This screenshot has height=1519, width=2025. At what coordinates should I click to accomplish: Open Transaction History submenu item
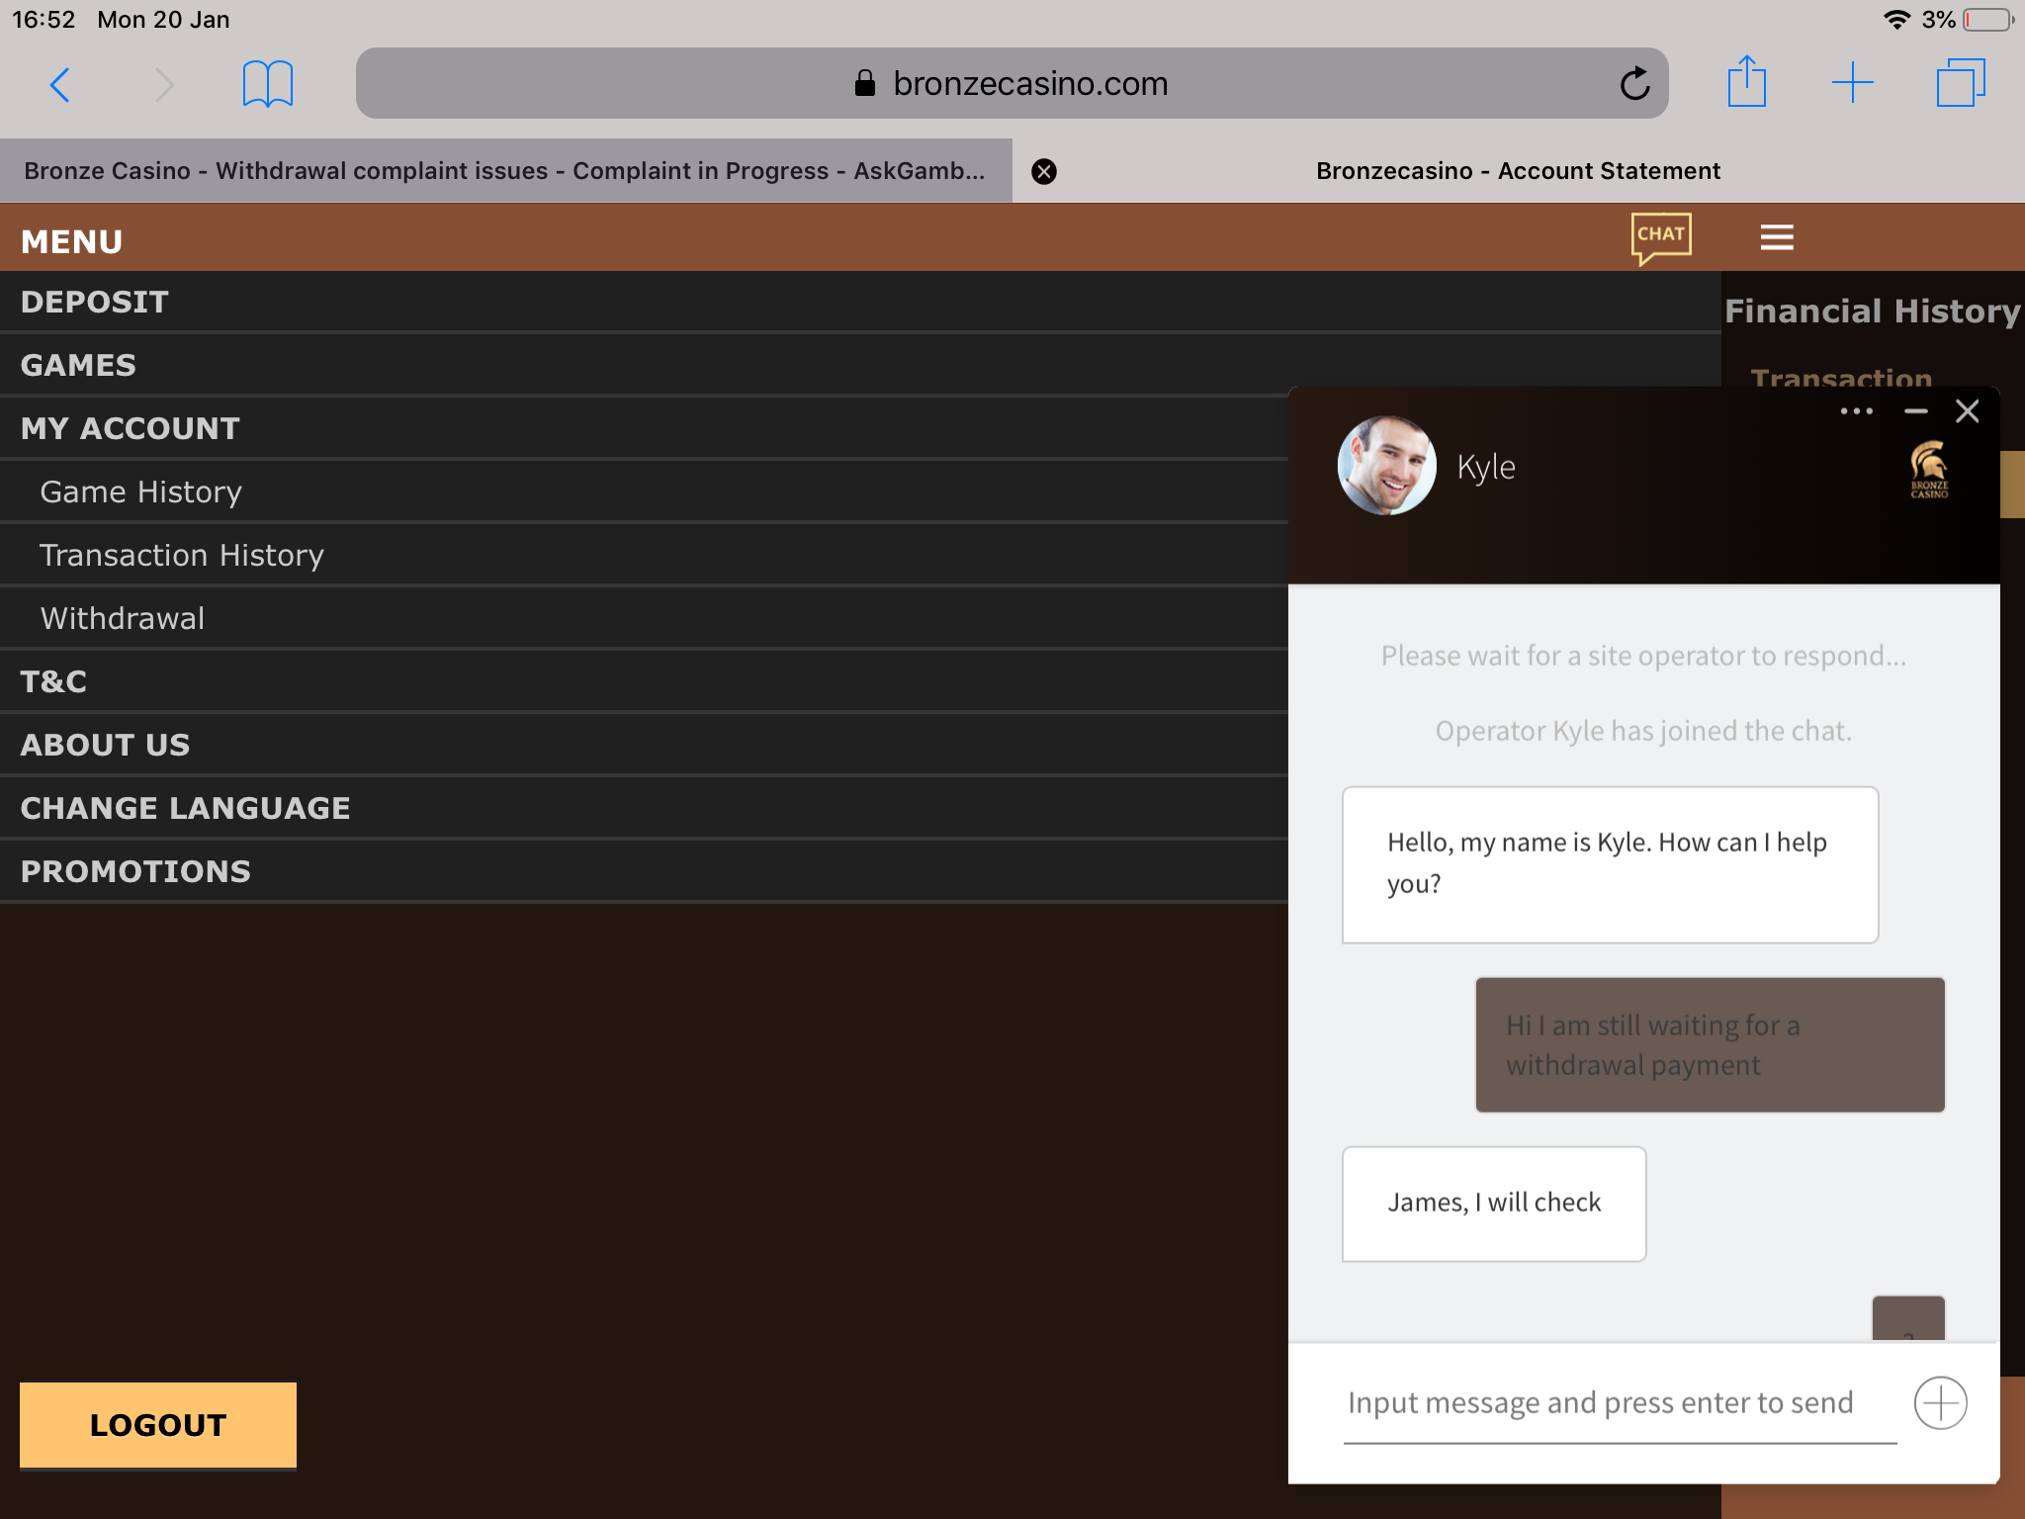[x=644, y=555]
